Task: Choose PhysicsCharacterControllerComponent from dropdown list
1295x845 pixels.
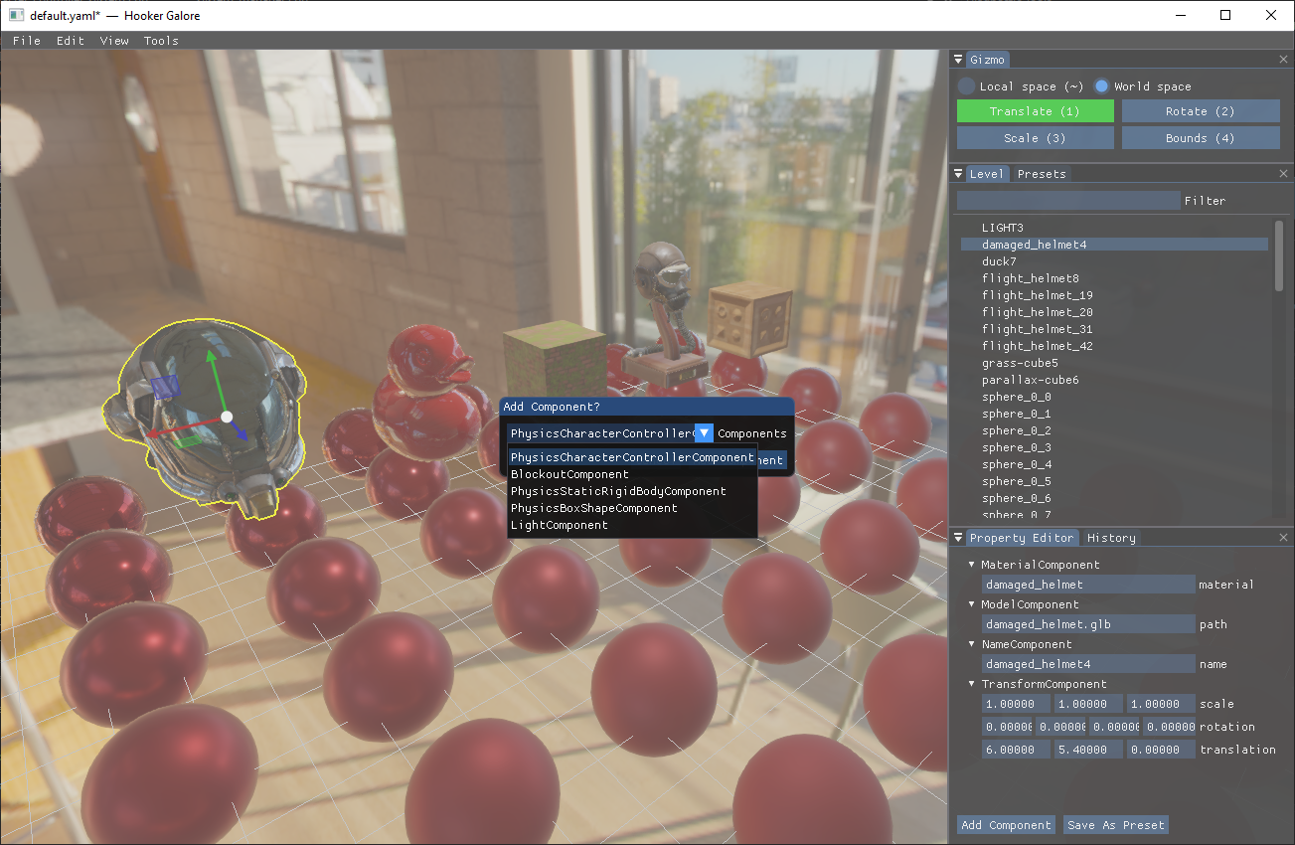Action: click(x=632, y=457)
